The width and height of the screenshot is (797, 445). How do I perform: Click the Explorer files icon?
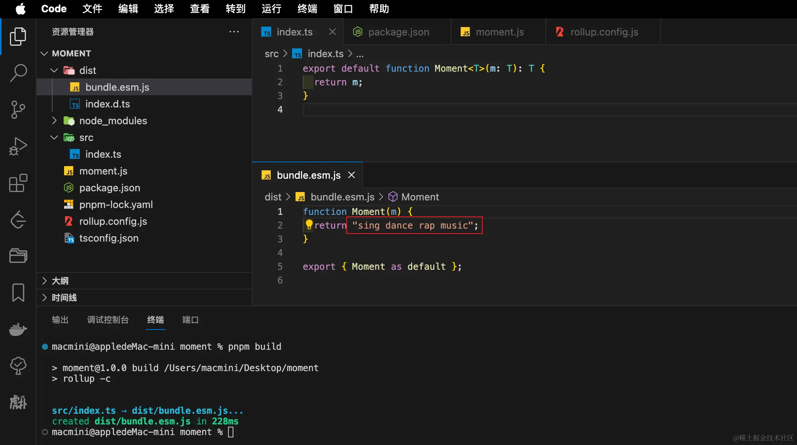(x=18, y=37)
